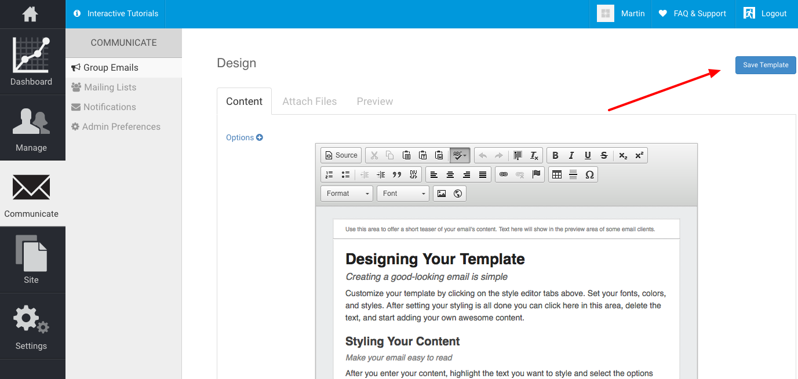Toggle italic formatting in editor toolbar
This screenshot has height=379, width=798.
(x=571, y=155)
